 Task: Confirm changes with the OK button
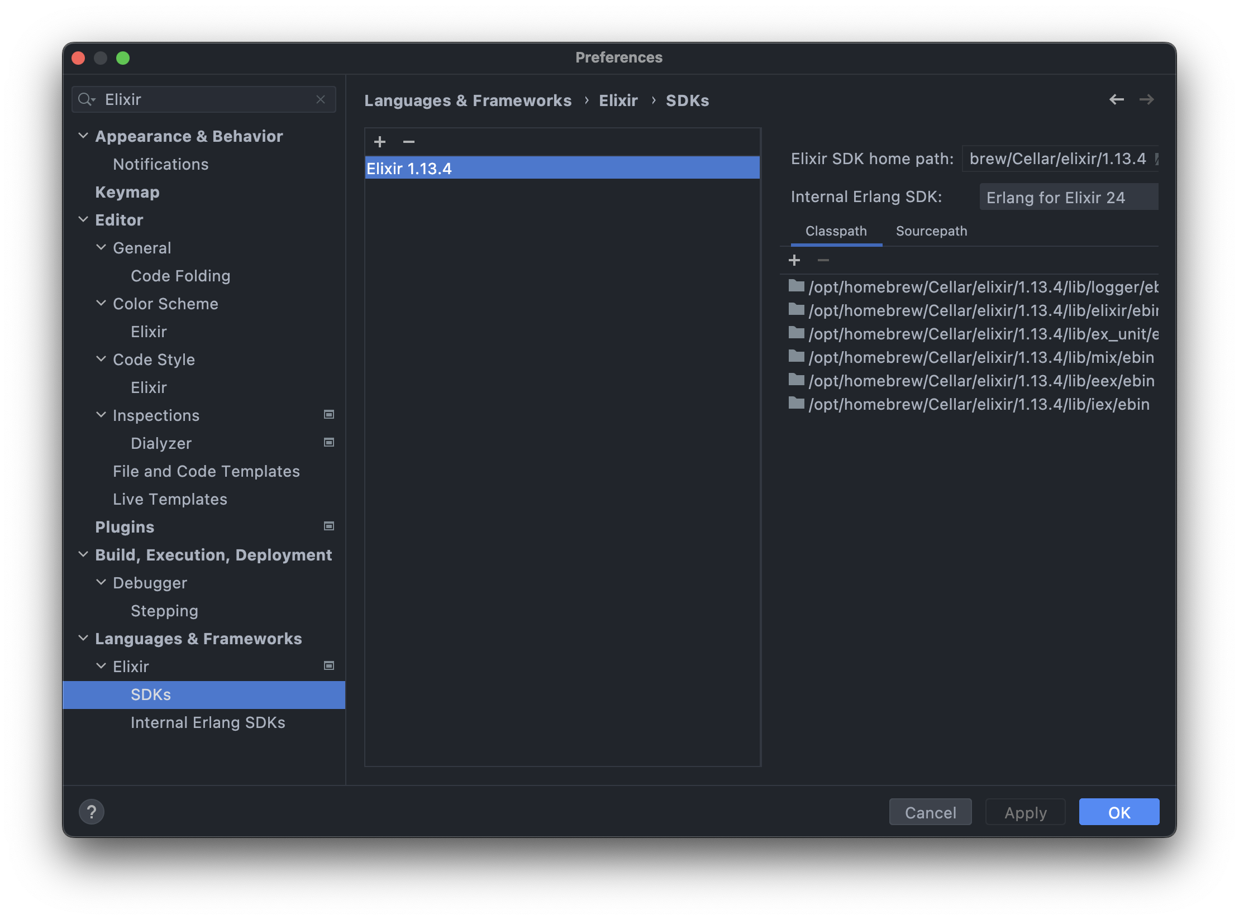(x=1119, y=812)
